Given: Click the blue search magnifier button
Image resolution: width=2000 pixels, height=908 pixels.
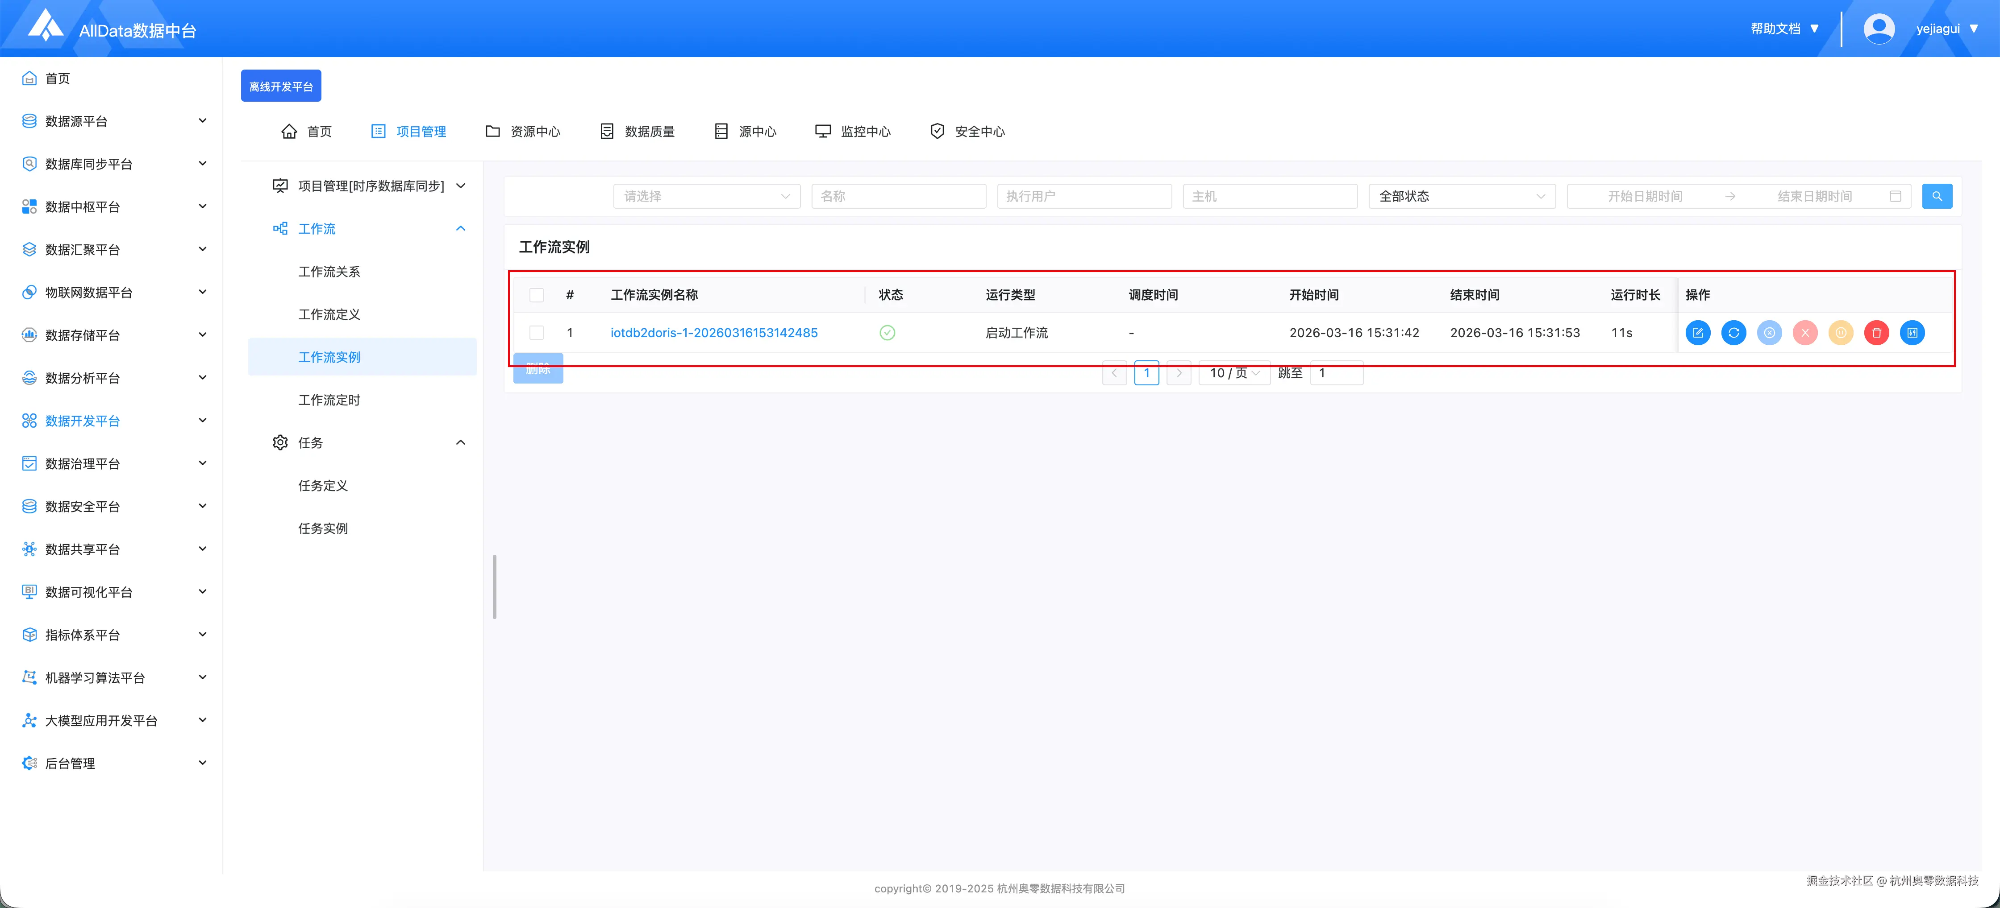Looking at the screenshot, I should click(1937, 196).
